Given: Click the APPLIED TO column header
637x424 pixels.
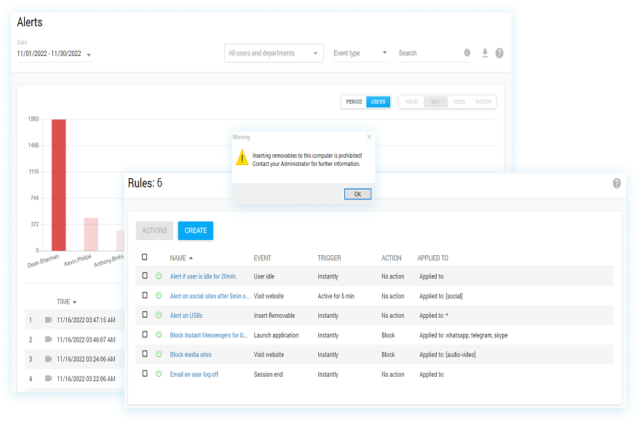Looking at the screenshot, I should pyautogui.click(x=432, y=258).
